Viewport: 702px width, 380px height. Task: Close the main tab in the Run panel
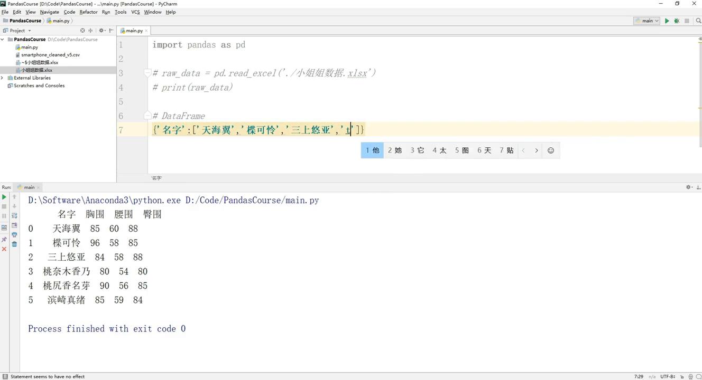pyautogui.click(x=39, y=187)
